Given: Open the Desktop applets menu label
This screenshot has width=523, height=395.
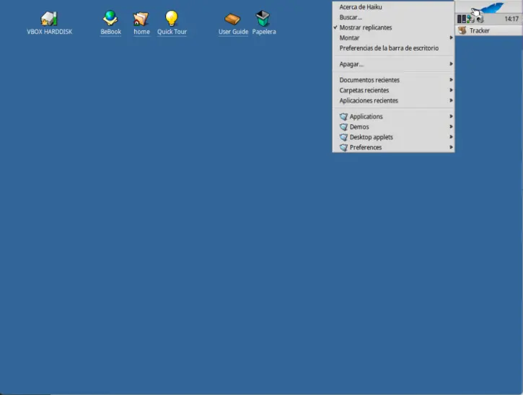Looking at the screenshot, I should 372,137.
